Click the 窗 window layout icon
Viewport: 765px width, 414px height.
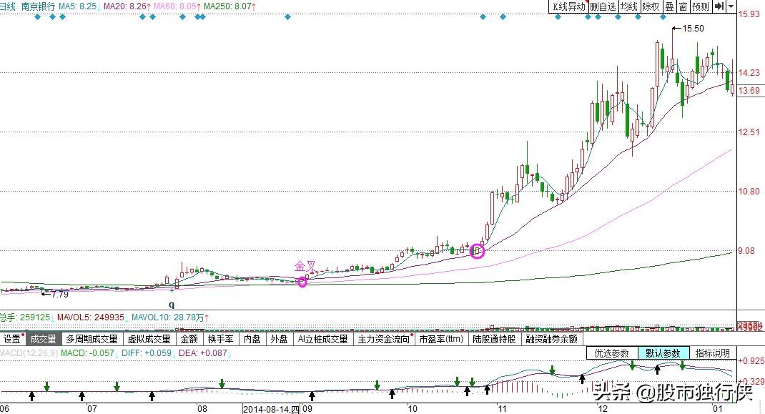tap(683, 6)
